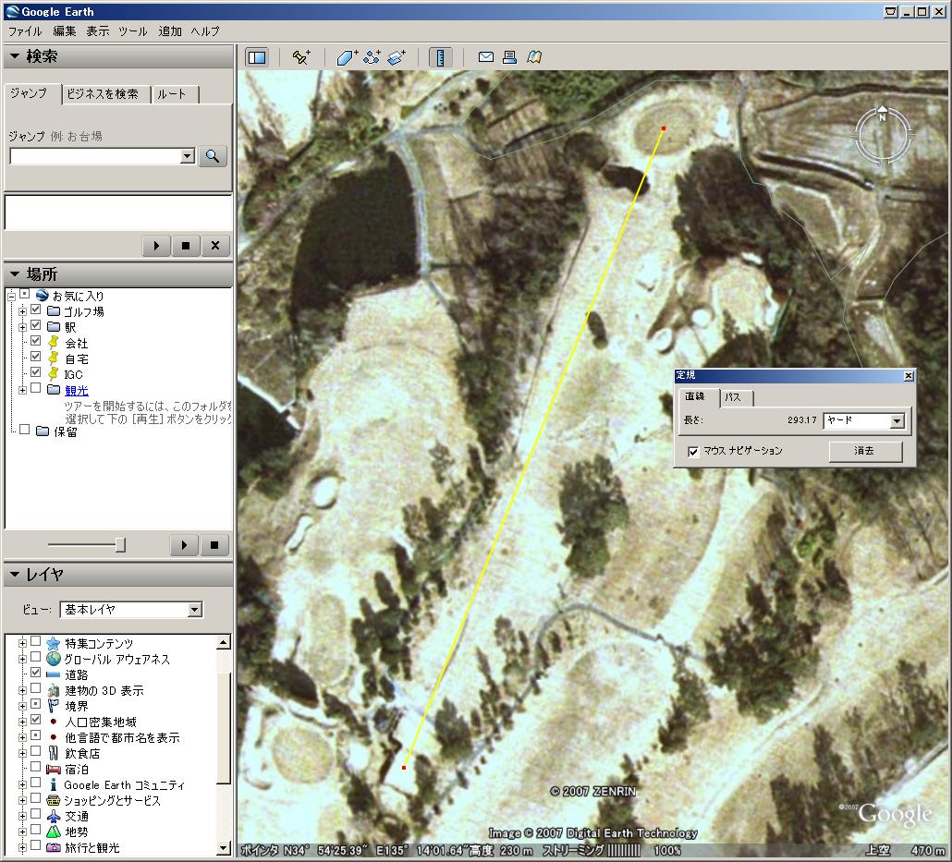Open the ツール menu

[132, 31]
